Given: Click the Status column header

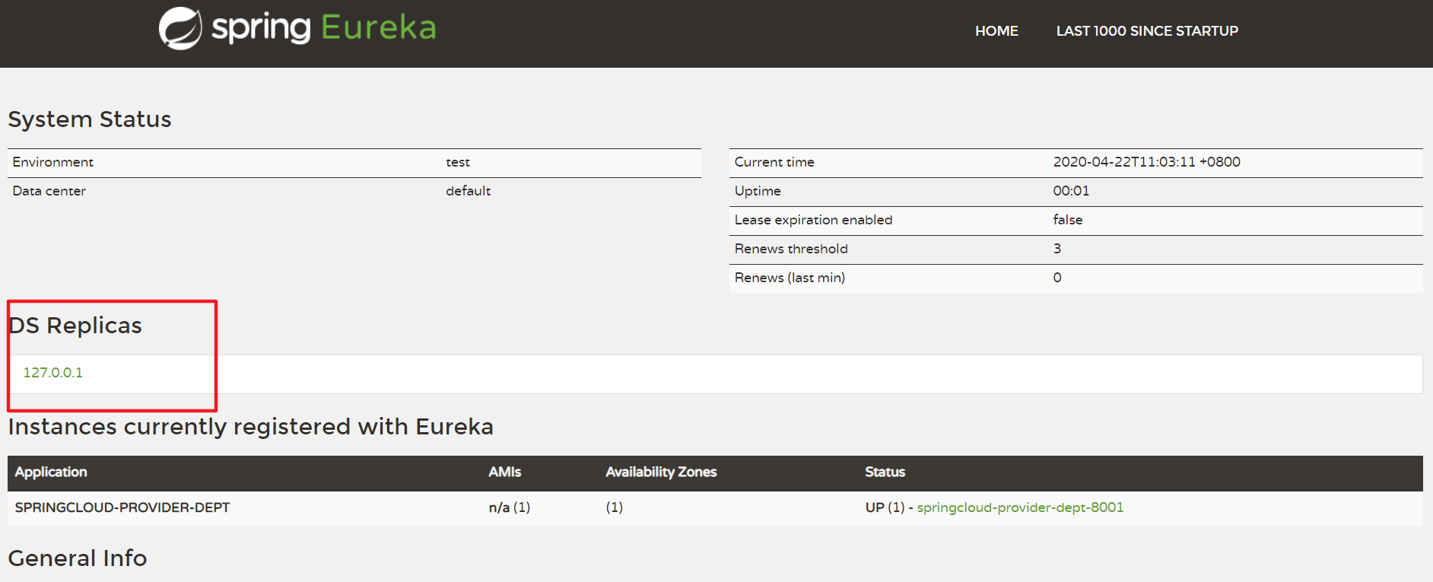Looking at the screenshot, I should (x=885, y=472).
